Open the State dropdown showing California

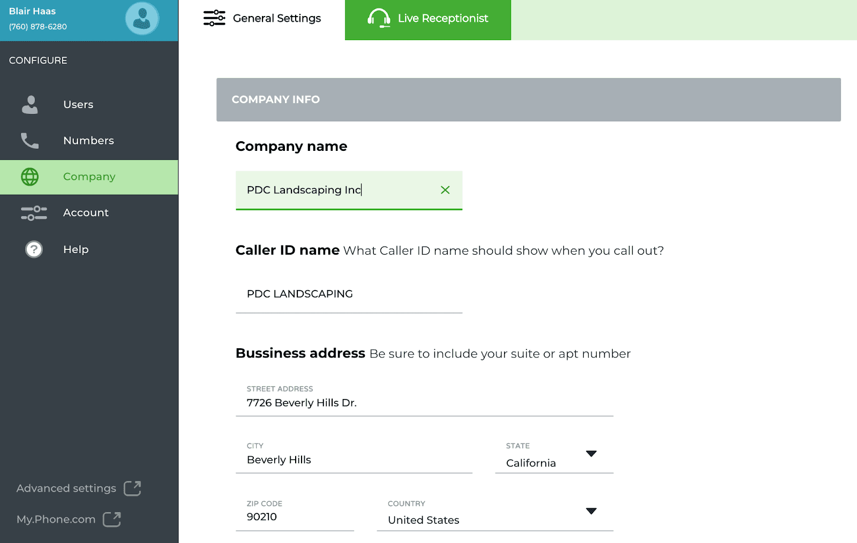(591, 454)
